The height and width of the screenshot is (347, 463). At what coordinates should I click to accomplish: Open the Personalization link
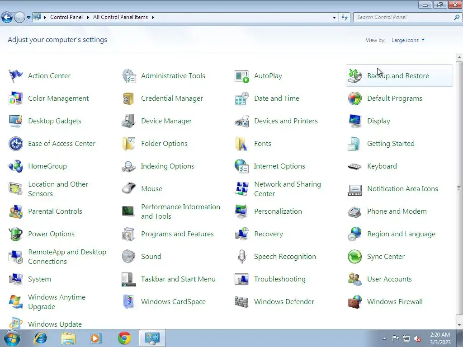click(x=278, y=211)
